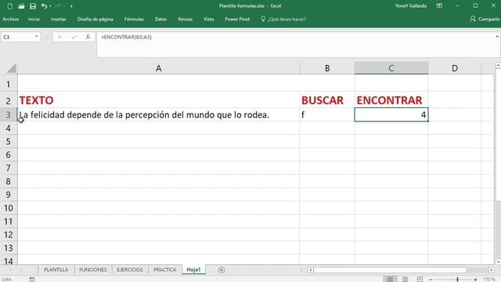Image resolution: width=501 pixels, height=282 pixels.
Task: Switch to the PLANTILLA sheet tab
Action: click(56, 269)
